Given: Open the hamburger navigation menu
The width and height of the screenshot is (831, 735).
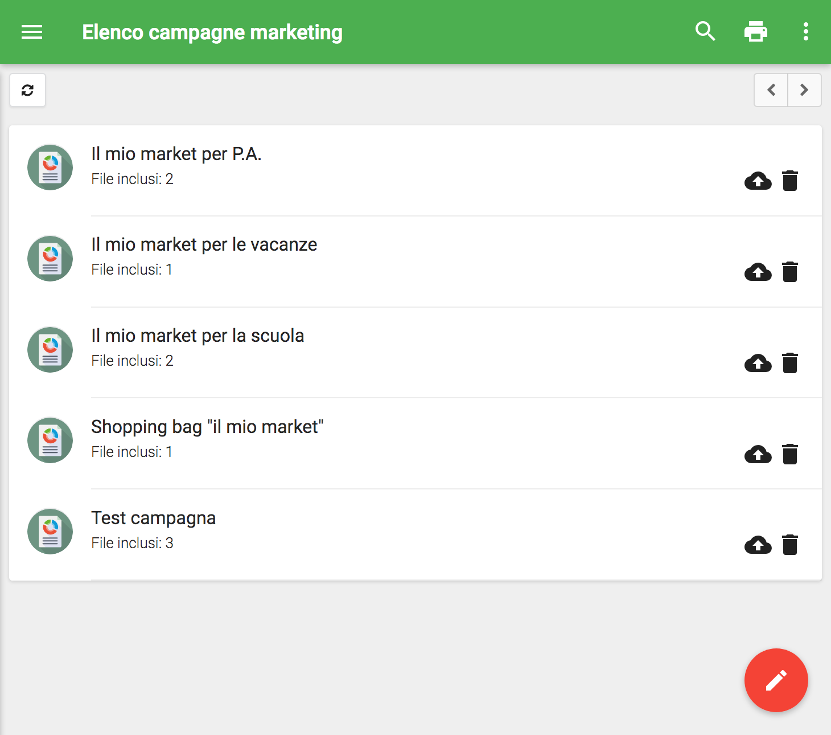Looking at the screenshot, I should click(32, 32).
